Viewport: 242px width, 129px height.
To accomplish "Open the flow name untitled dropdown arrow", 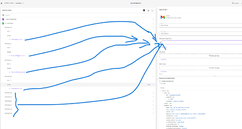I will [x=23, y=3].
